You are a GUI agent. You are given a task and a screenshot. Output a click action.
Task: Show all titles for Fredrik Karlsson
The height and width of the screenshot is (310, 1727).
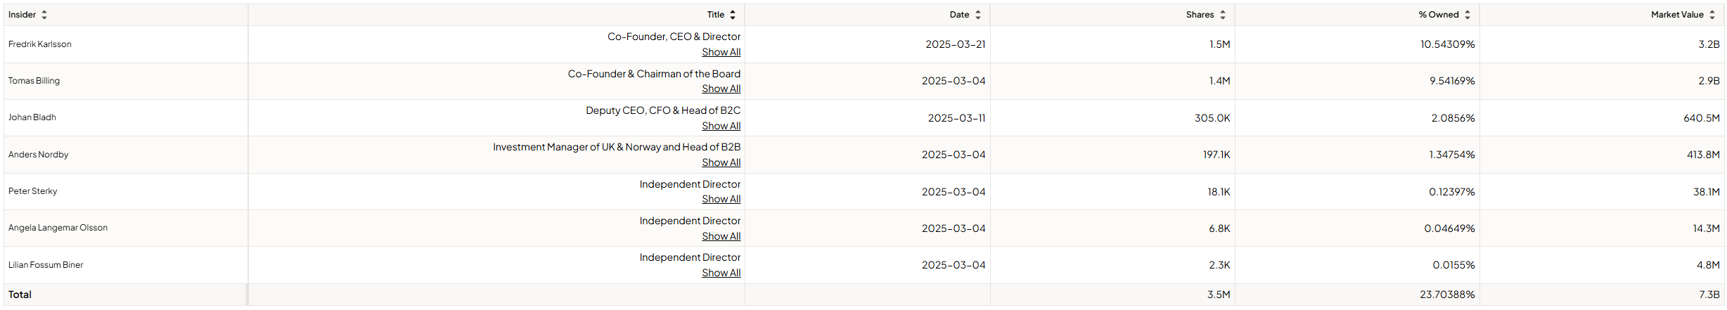721,52
